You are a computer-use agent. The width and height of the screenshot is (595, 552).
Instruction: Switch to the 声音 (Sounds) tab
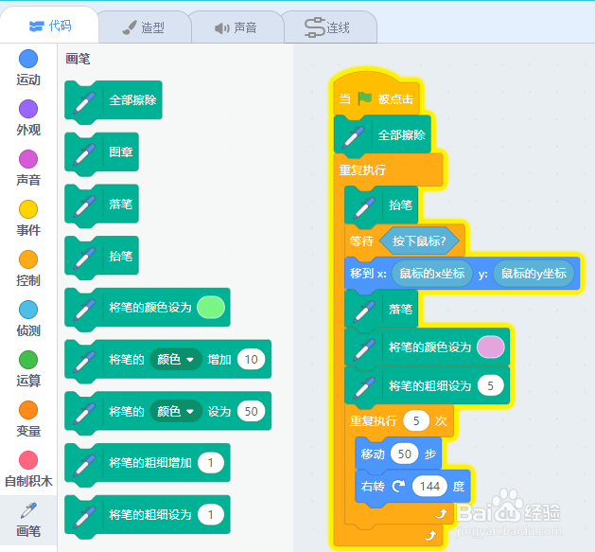point(236,27)
